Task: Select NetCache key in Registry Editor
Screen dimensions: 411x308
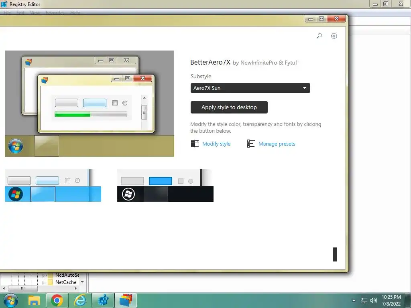Action: [x=66, y=282]
